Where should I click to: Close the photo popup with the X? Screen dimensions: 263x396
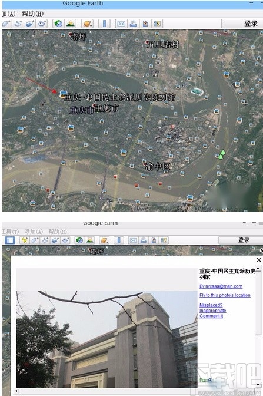(x=259, y=260)
